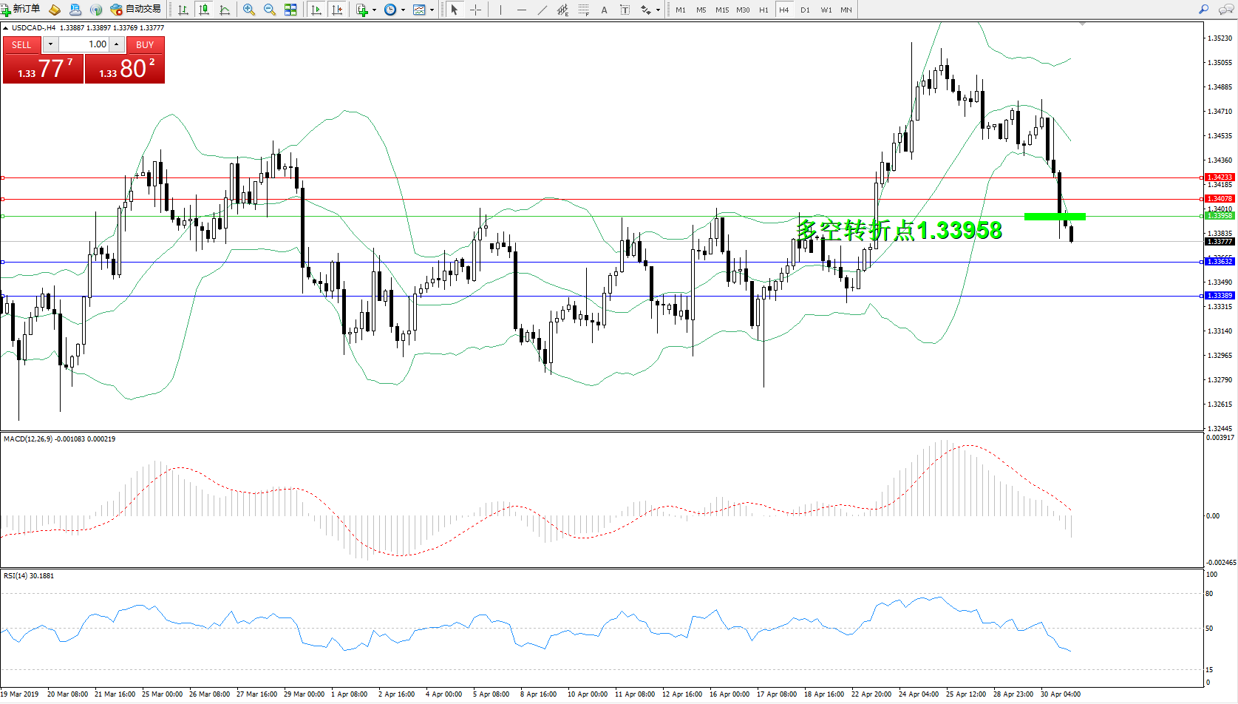Click the zoom out magnifier icon
Image resolution: width=1238 pixels, height=704 pixels.
coord(270,10)
